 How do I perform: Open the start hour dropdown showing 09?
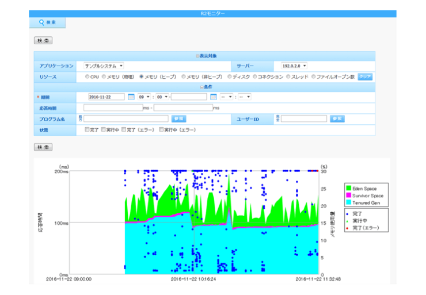tap(144, 97)
